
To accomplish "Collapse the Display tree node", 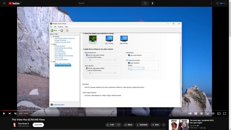I will pyautogui.click(x=51, y=44).
